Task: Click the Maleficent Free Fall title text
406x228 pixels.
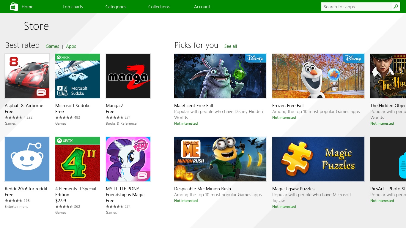Action: click(x=193, y=106)
